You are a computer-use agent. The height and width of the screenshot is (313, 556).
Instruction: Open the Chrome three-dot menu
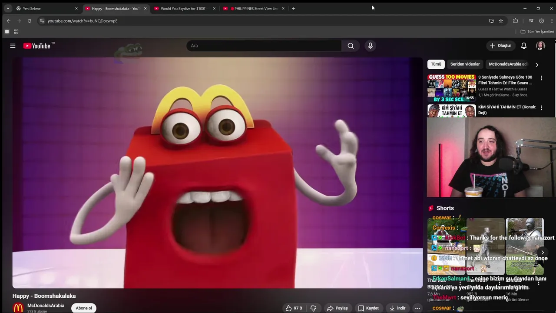(552, 21)
